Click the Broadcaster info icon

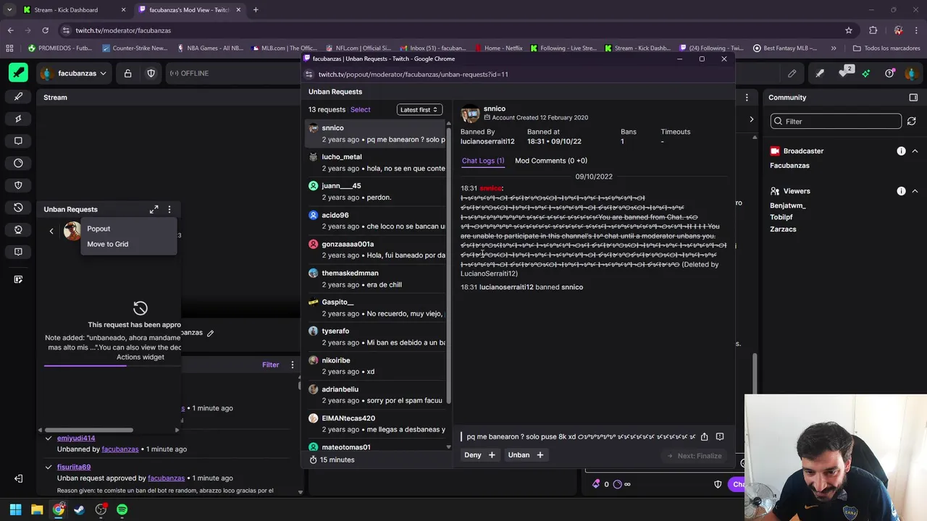click(x=901, y=151)
